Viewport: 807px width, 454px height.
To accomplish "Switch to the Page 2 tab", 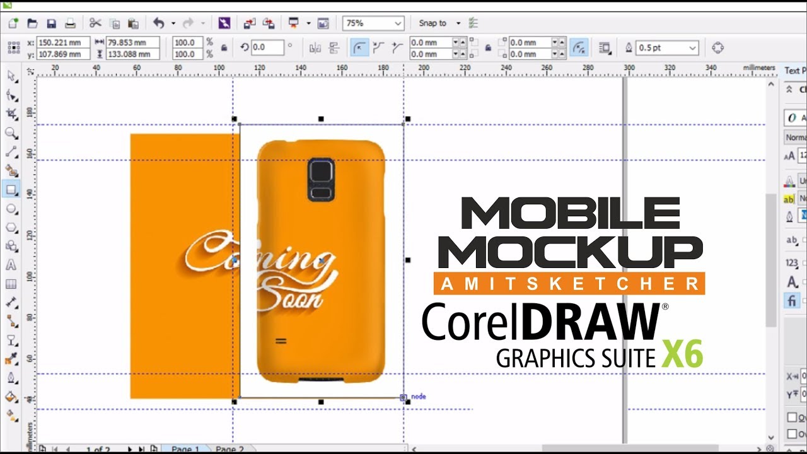I will [229, 449].
